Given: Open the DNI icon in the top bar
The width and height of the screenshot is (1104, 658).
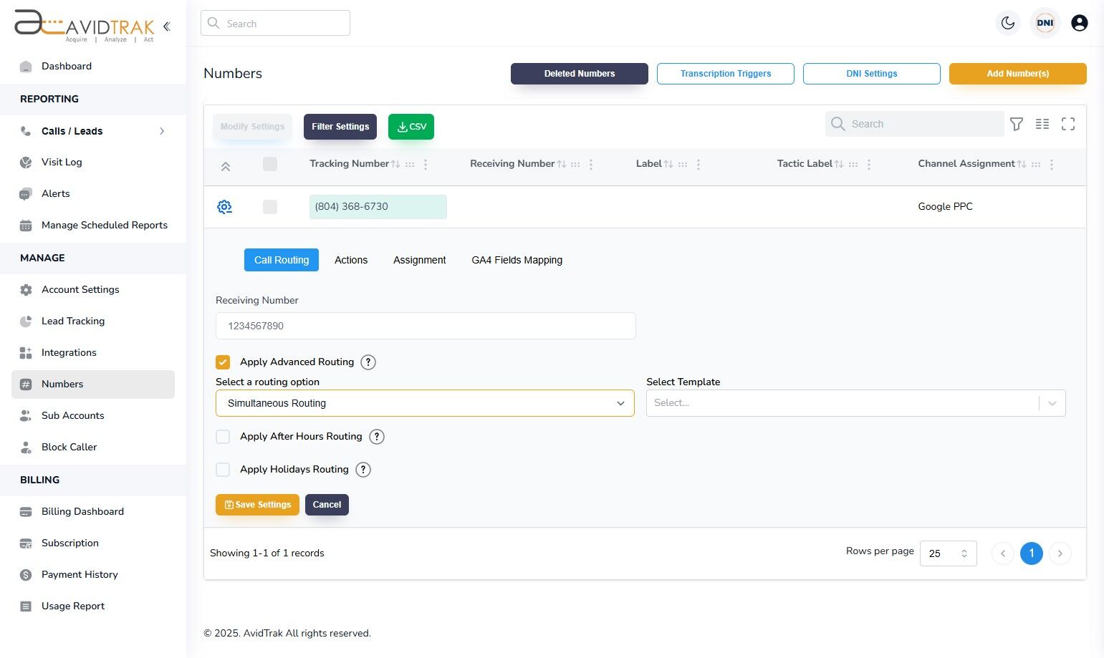Looking at the screenshot, I should pyautogui.click(x=1045, y=22).
